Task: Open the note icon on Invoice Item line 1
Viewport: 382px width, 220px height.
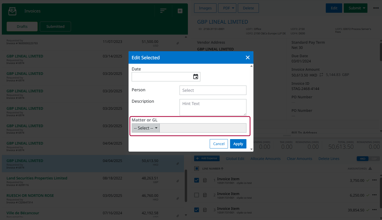Action: (205, 180)
